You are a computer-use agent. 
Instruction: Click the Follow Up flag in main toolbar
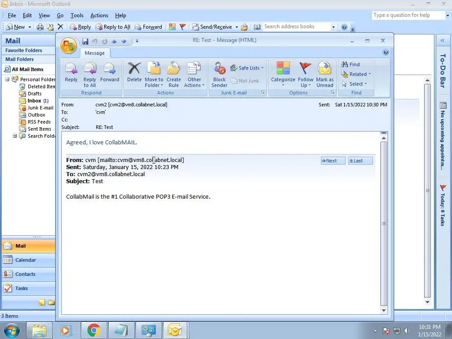182,27
